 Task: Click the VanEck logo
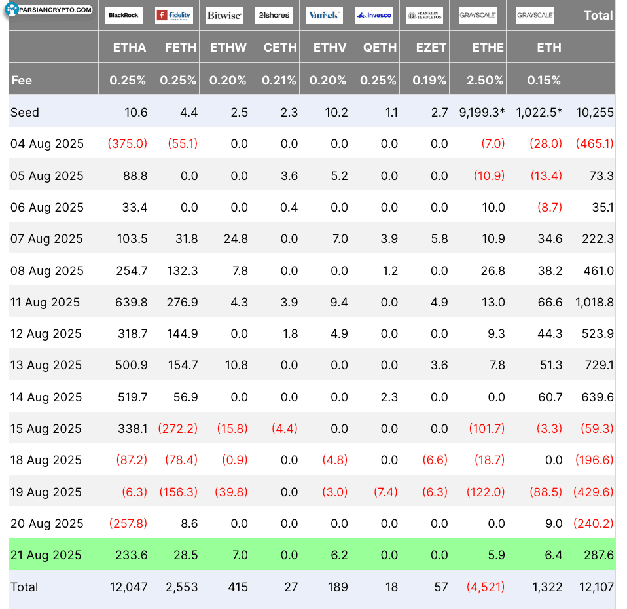(324, 15)
